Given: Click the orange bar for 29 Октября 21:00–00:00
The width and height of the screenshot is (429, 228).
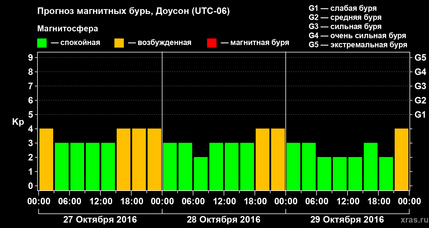Looking at the screenshot, I should pos(402,159).
